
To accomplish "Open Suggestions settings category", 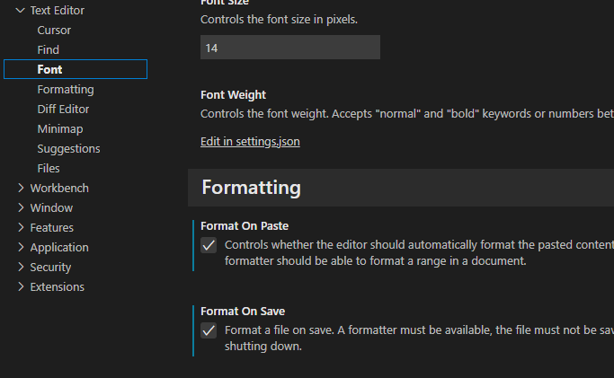I will pyautogui.click(x=68, y=148).
